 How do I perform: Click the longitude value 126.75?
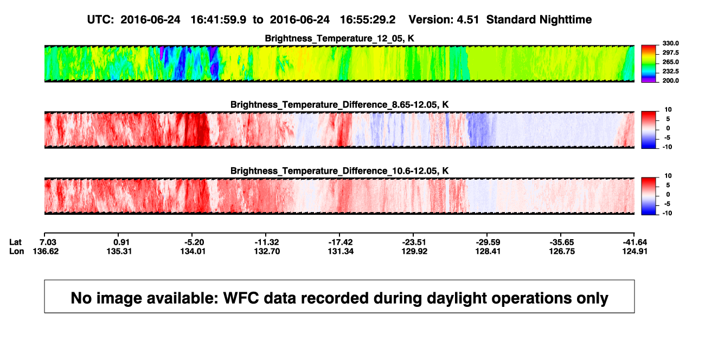tap(561, 251)
